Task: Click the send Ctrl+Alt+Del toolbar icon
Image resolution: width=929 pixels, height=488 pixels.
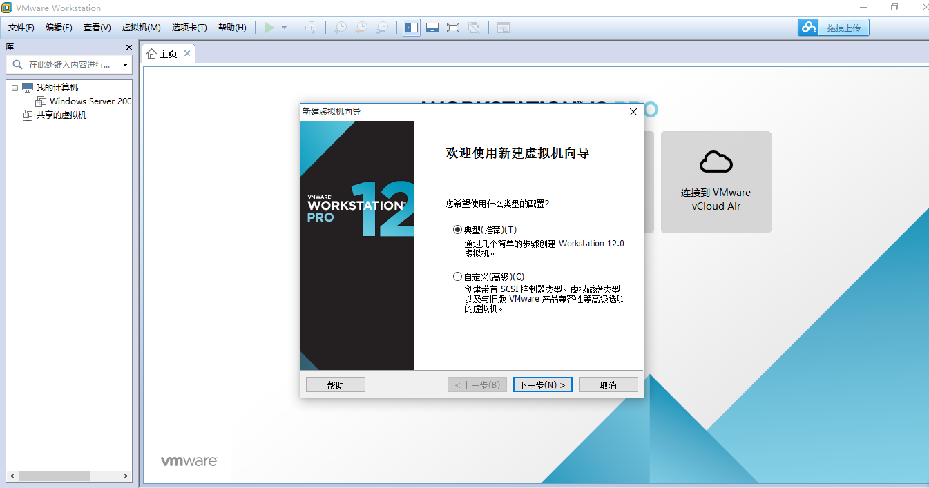Action: coord(312,28)
